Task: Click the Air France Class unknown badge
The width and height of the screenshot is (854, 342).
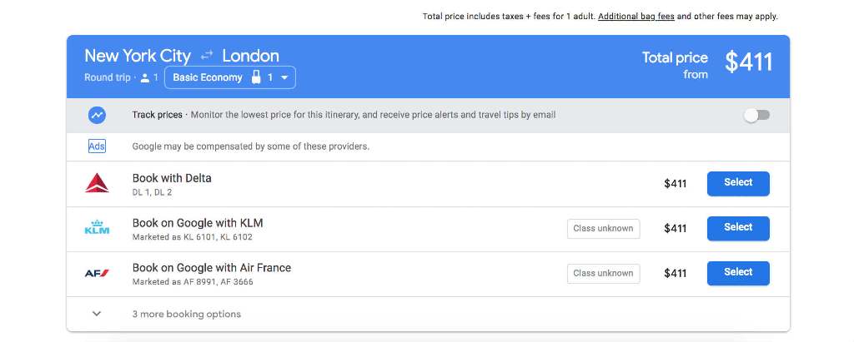Action: [x=603, y=273]
